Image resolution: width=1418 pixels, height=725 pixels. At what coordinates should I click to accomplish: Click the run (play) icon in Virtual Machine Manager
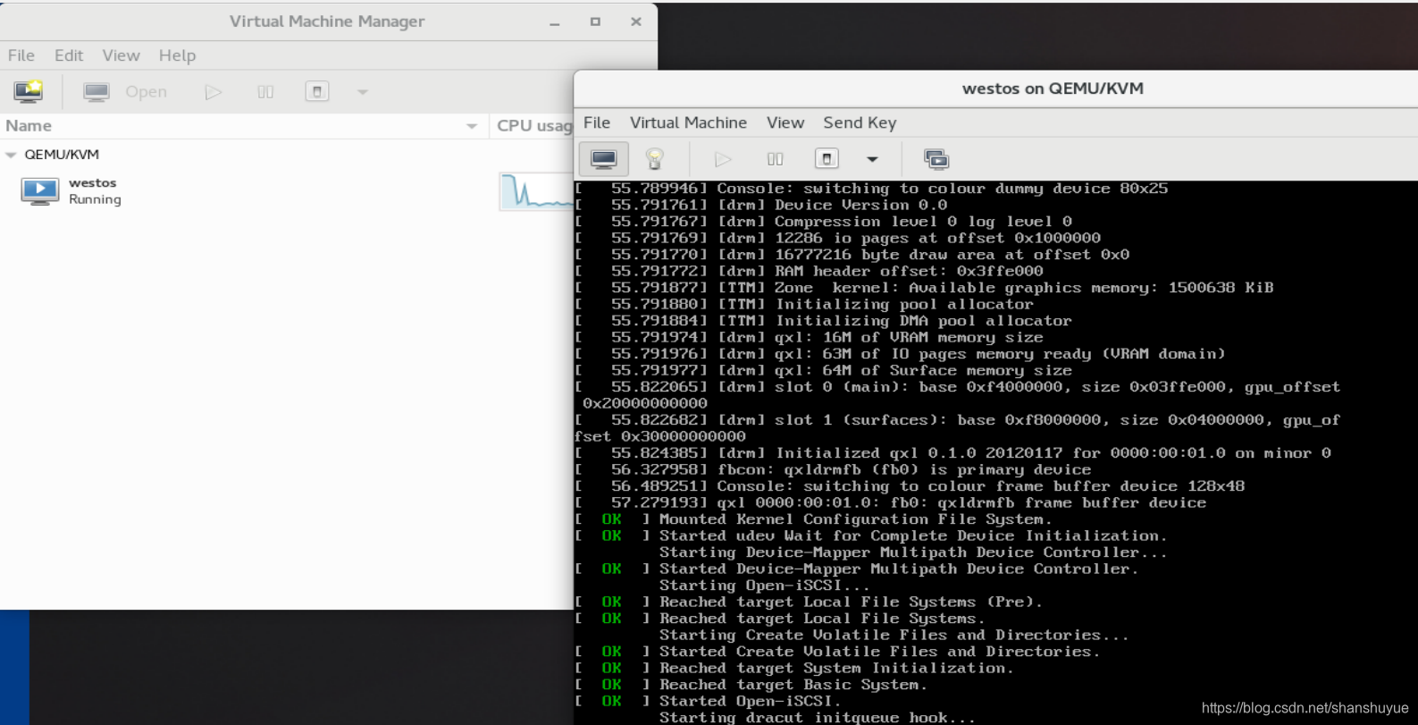tap(213, 91)
